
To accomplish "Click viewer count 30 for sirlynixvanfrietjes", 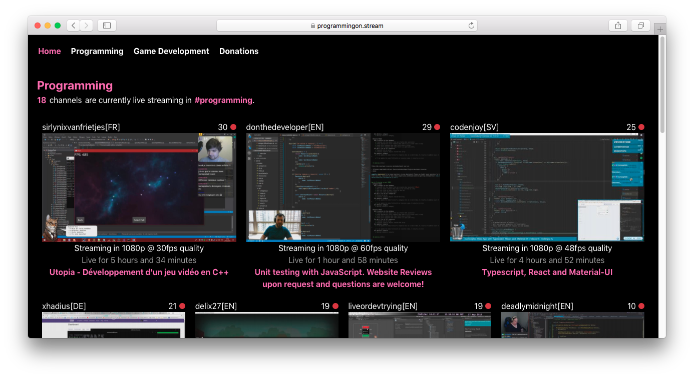I will pos(223,127).
